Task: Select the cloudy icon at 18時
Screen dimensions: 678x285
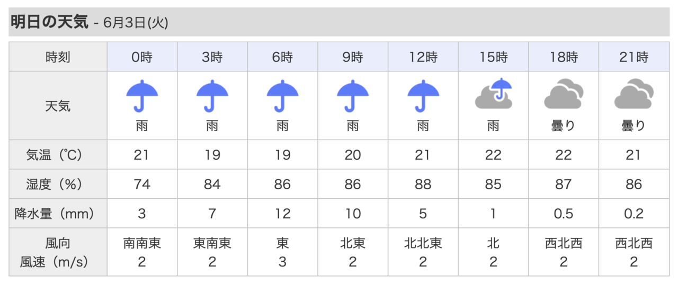Action: [x=564, y=94]
